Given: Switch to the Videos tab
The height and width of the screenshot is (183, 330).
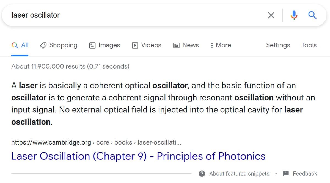Looking at the screenshot, I should point(146,45).
